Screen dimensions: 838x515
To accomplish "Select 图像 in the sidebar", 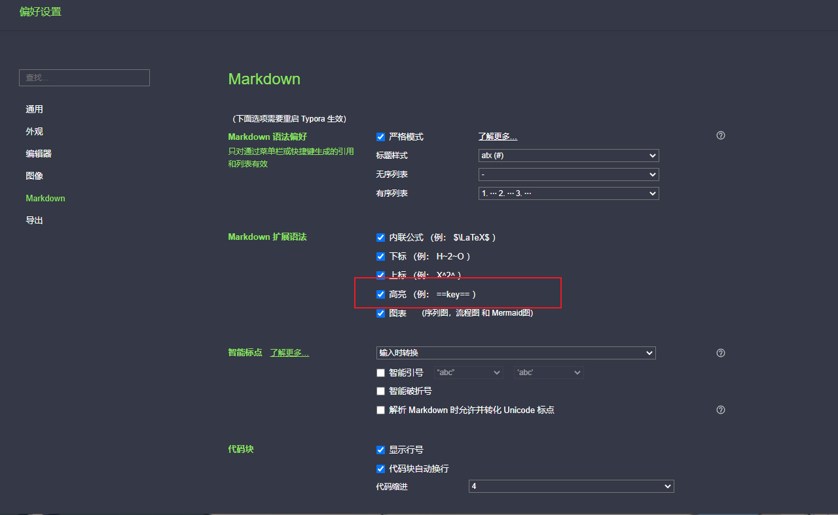I will (34, 176).
